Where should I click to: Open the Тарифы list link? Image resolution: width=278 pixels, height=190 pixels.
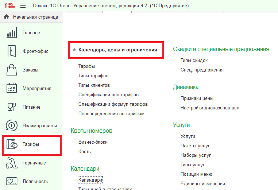[86, 66]
